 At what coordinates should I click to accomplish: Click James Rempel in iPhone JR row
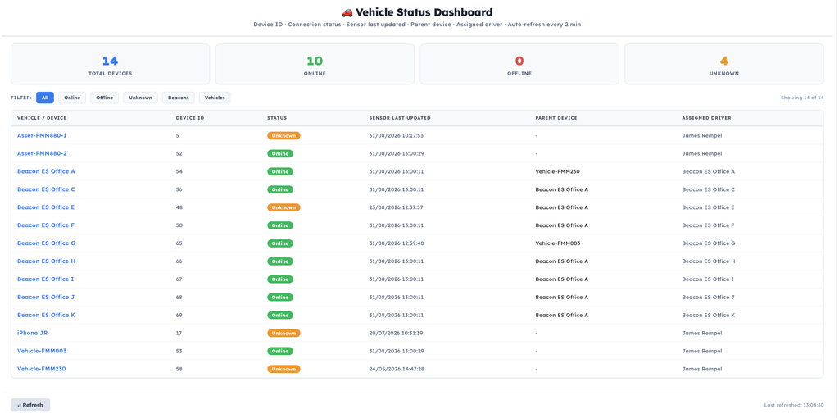tap(702, 333)
